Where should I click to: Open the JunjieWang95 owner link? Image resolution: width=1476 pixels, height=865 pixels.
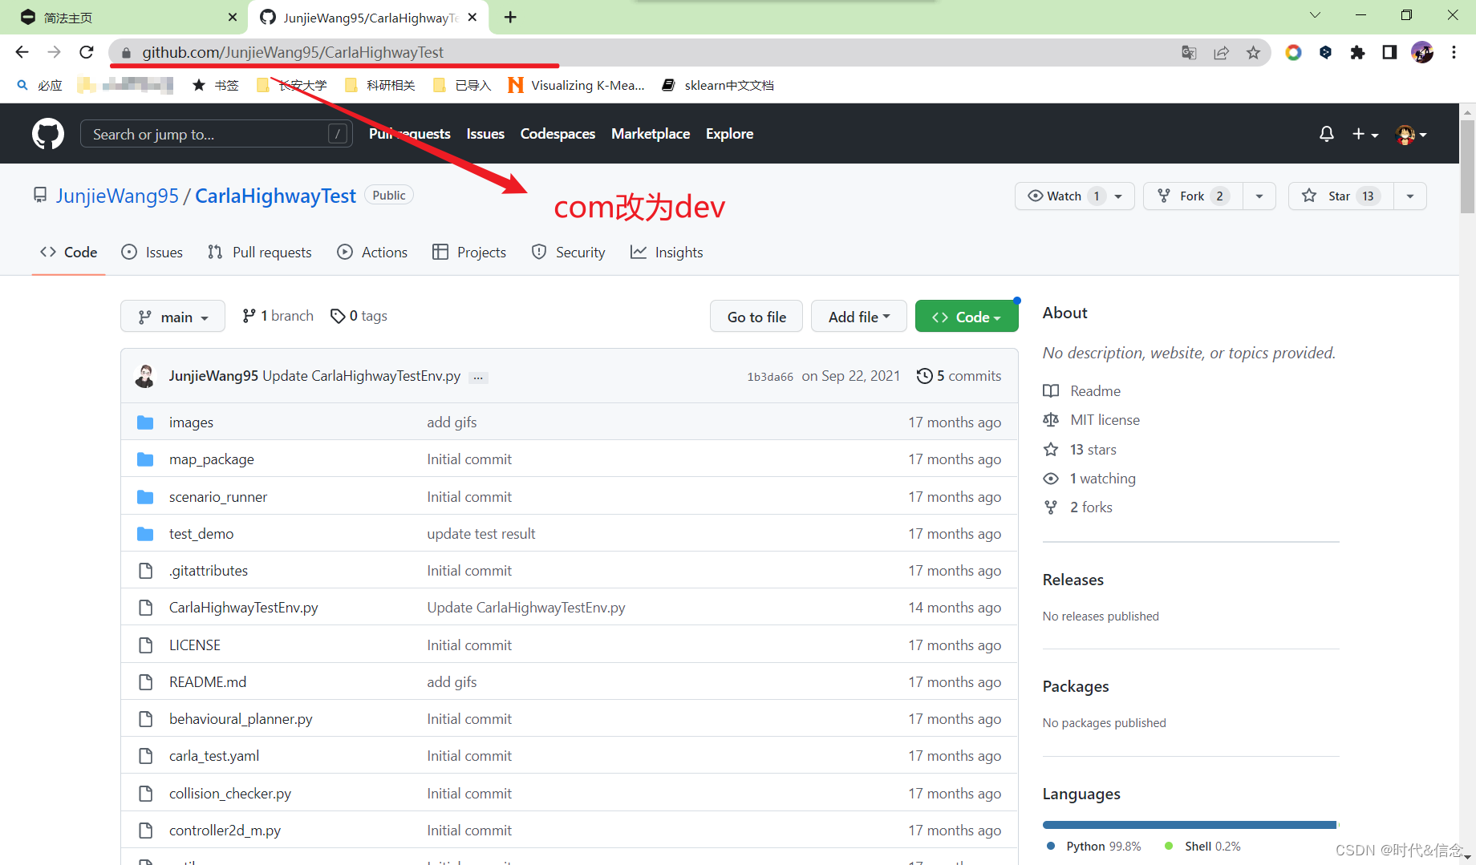117,196
